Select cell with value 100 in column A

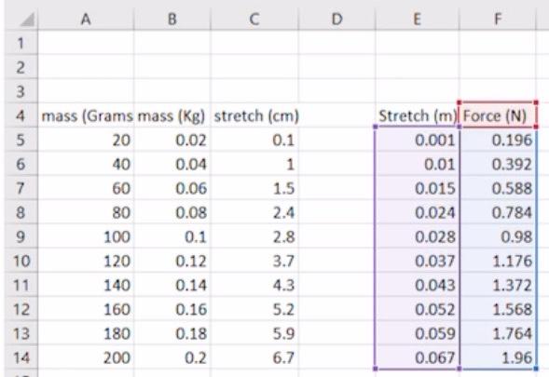(86, 236)
